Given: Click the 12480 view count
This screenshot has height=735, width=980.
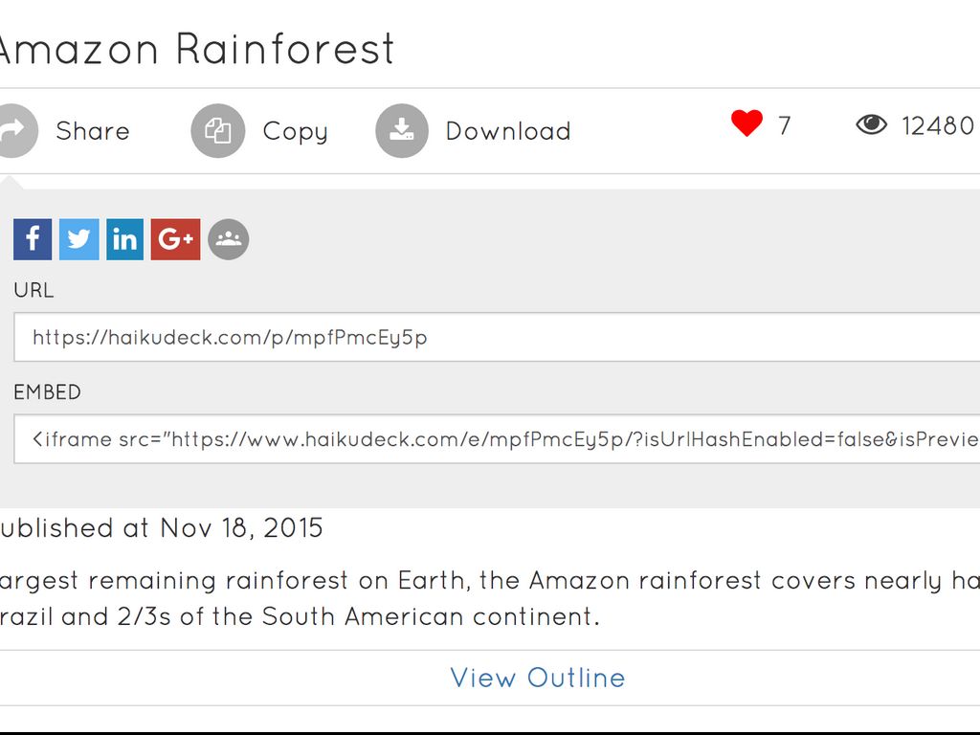Looking at the screenshot, I should tap(938, 125).
